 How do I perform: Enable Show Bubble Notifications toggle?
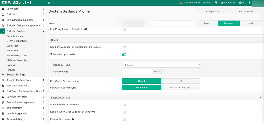[124, 105]
